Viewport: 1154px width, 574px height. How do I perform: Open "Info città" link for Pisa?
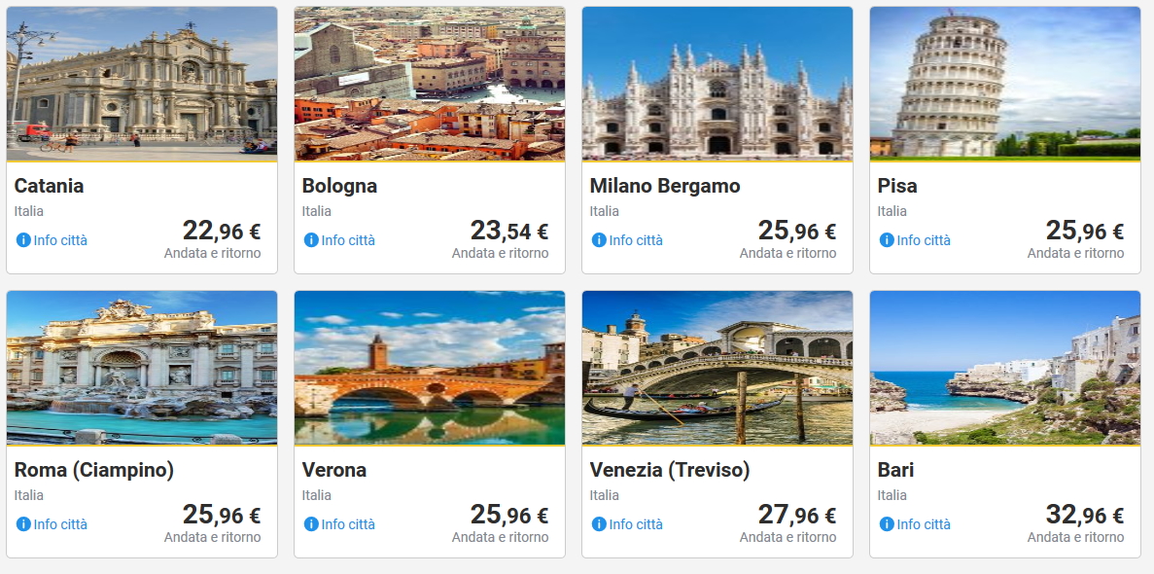[x=924, y=240]
